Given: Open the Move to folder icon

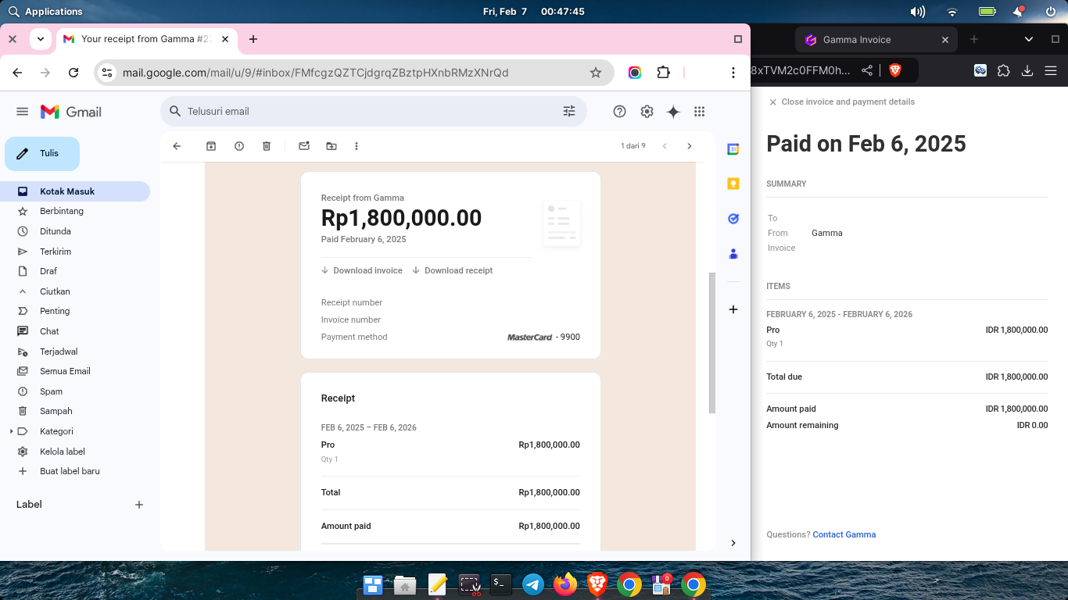Looking at the screenshot, I should coord(332,146).
